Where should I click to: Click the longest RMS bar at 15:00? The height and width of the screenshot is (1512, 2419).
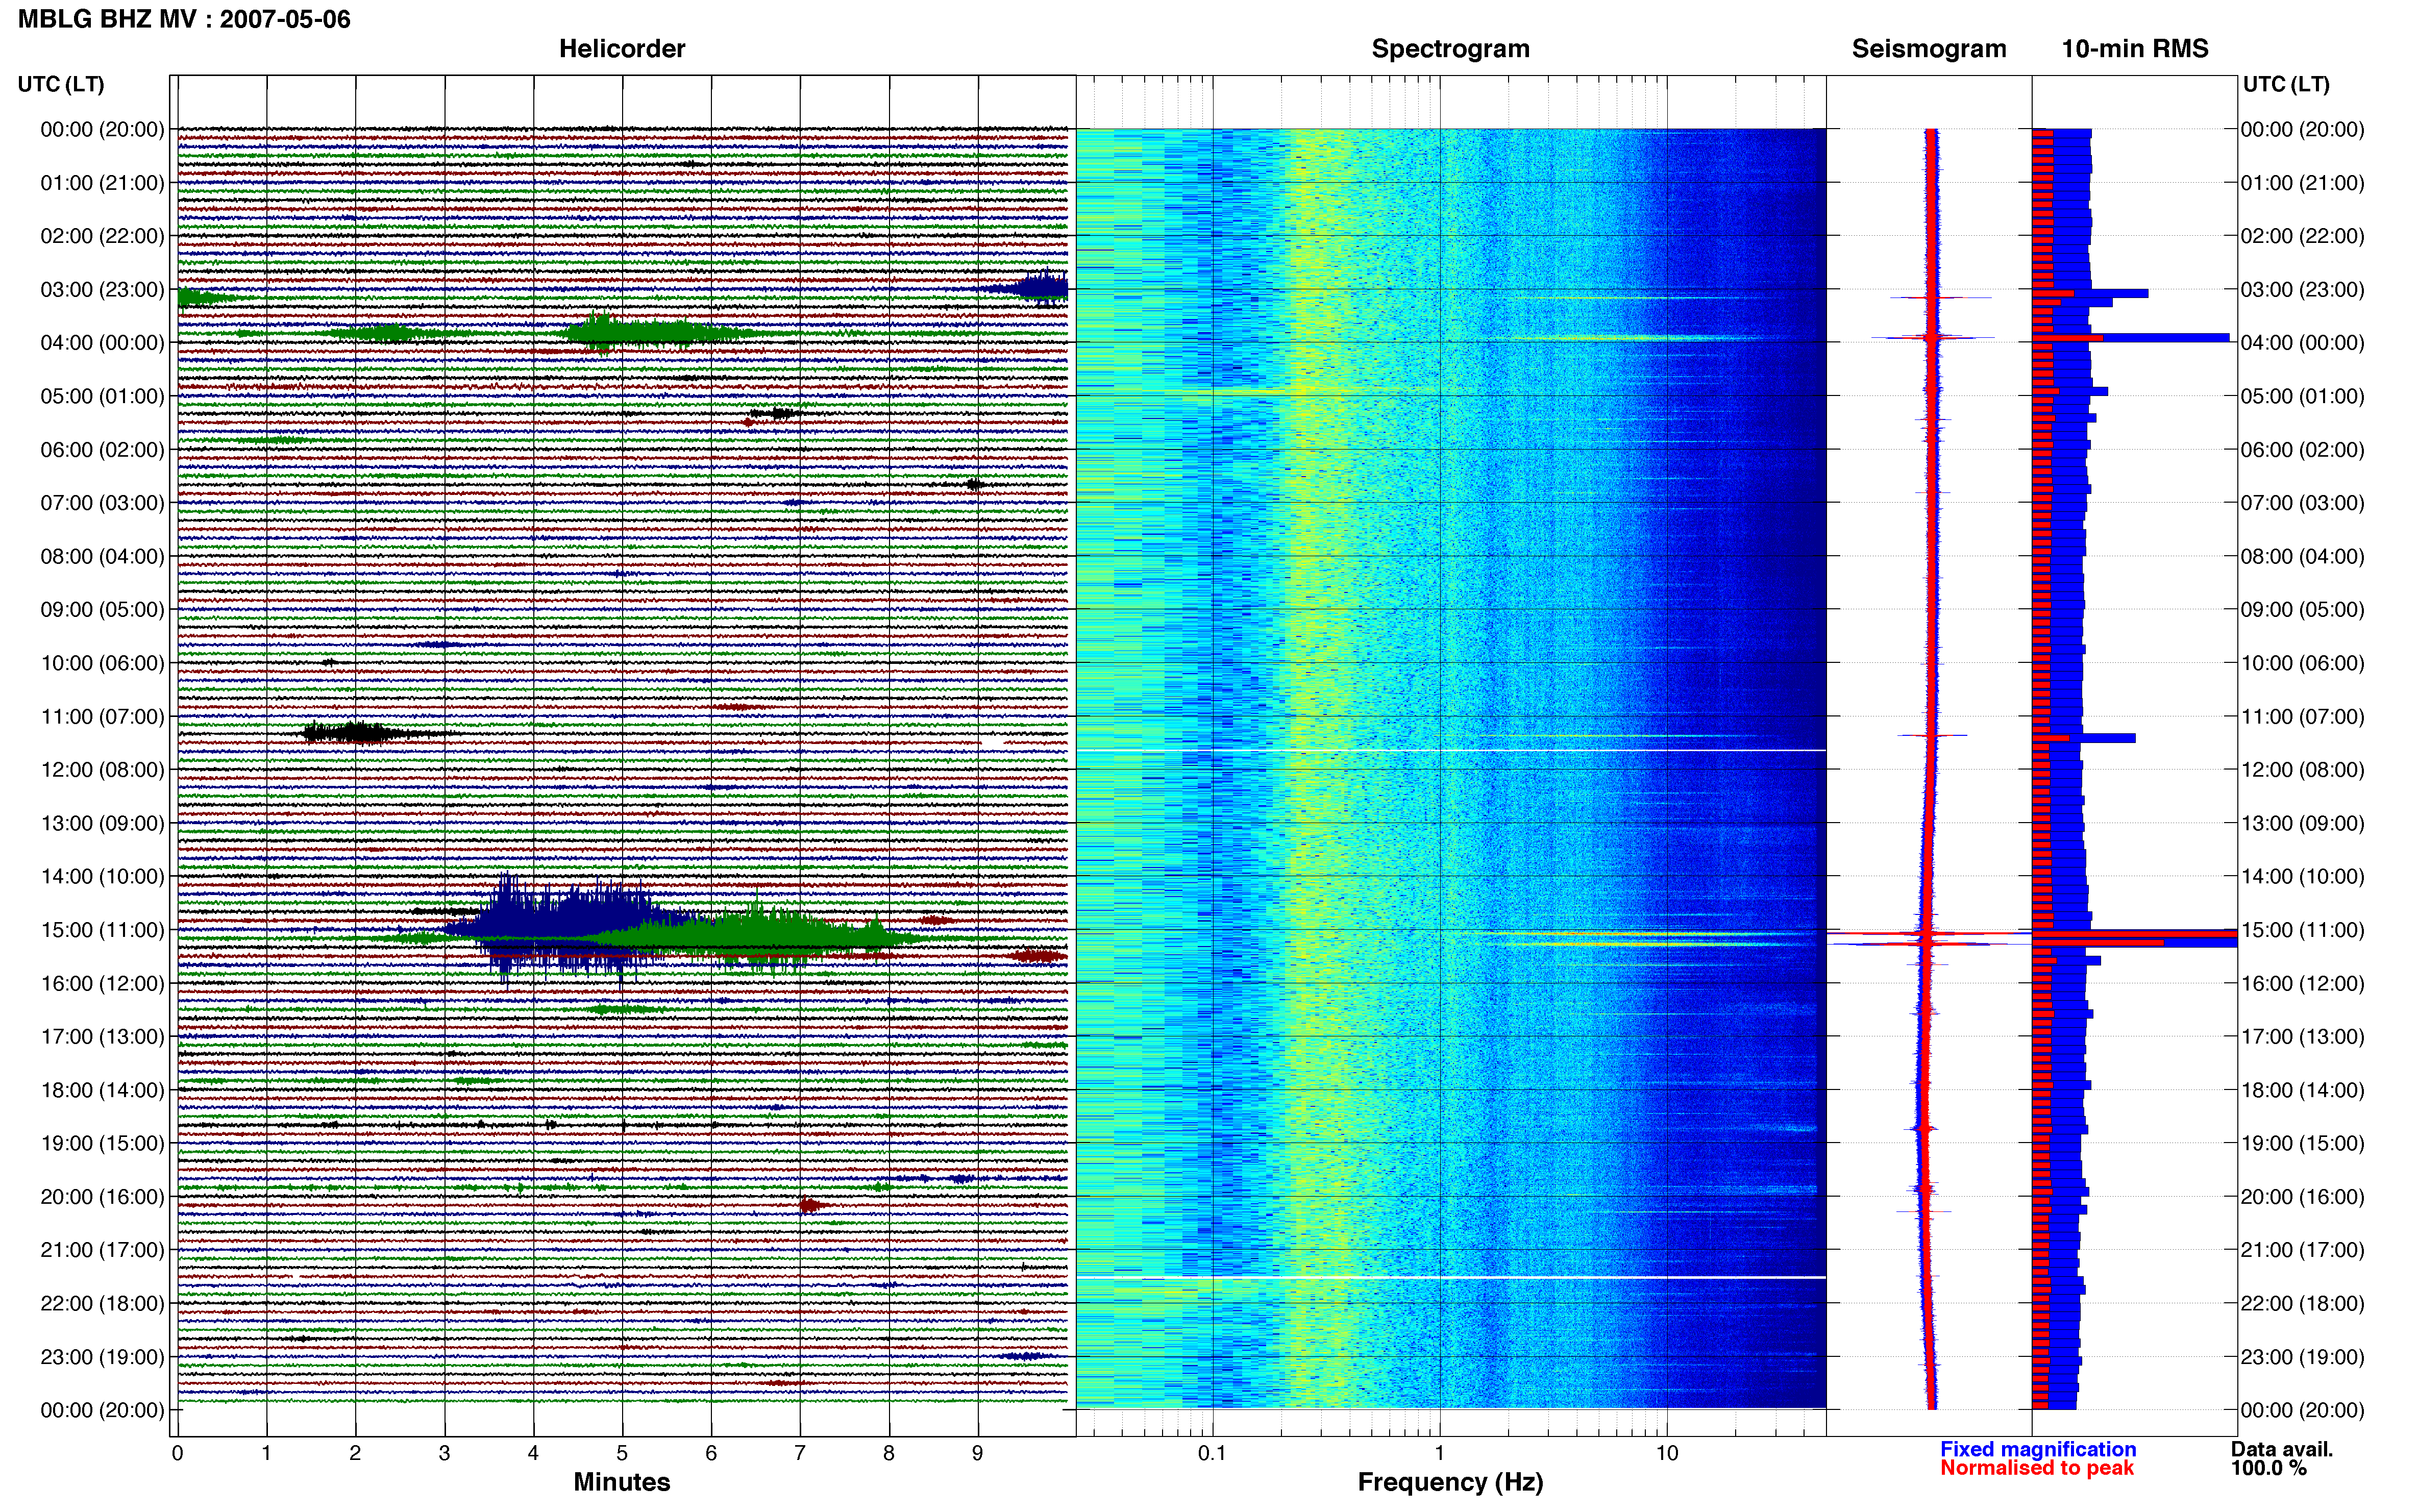coord(2134,933)
